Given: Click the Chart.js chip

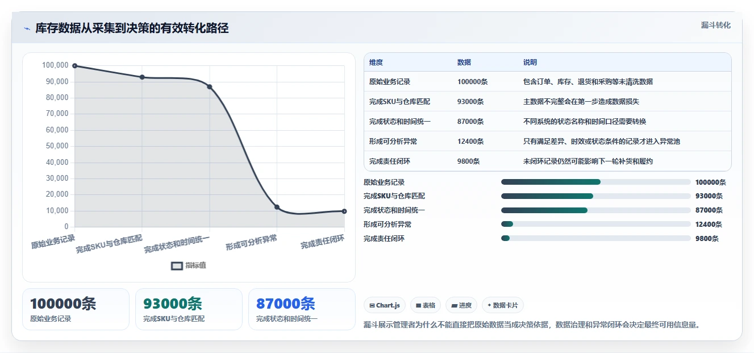Looking at the screenshot, I should point(385,305).
